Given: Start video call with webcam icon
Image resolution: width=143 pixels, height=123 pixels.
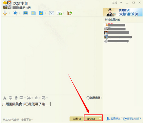Looking at the screenshot, I should click(15, 13).
